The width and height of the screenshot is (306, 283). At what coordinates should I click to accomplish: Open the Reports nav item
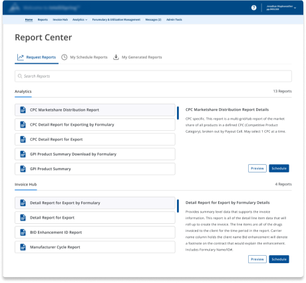(43, 20)
